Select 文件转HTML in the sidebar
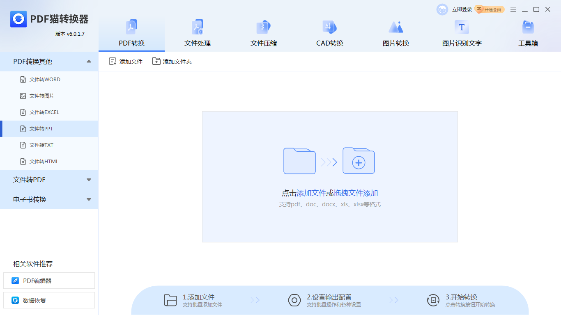The width and height of the screenshot is (561, 315). pos(49,162)
